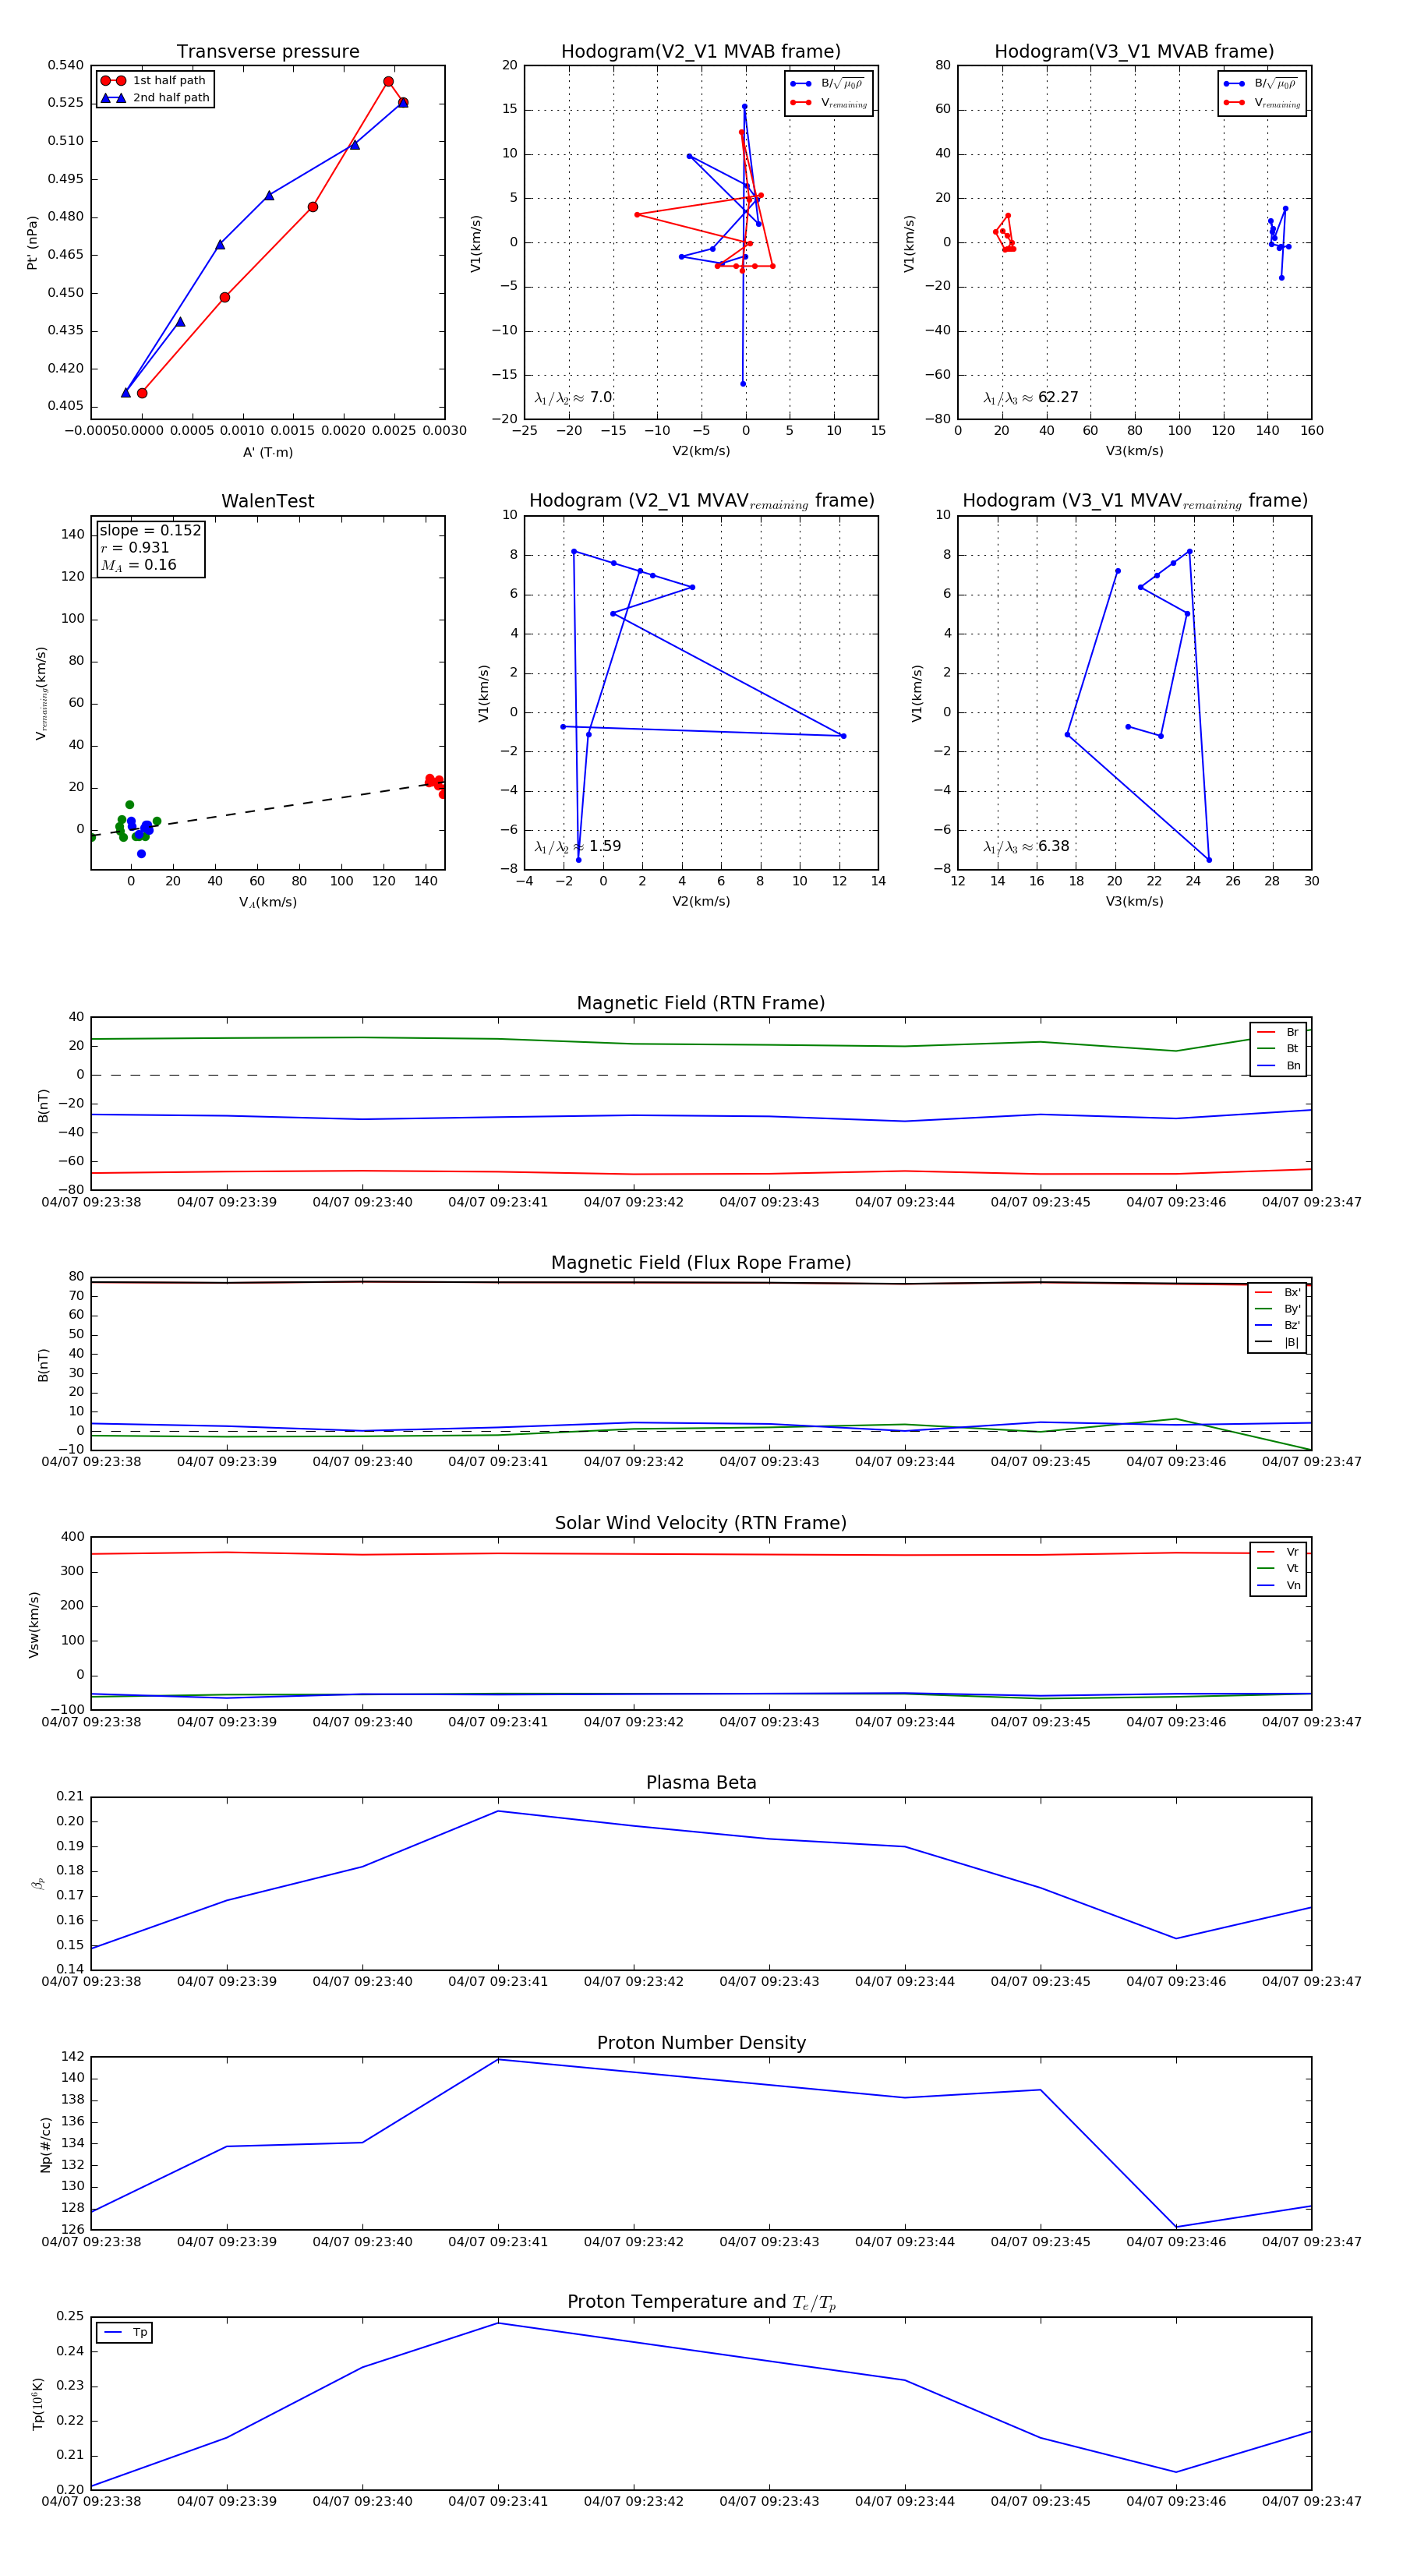1403x2572 pixels.
Task: Click the 'Plasma Beta' plot title
Action: point(701,1782)
